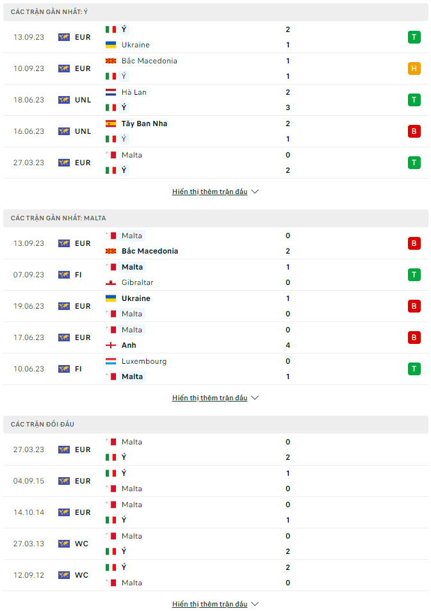
Task: Click the red B badge for Tây Ban Nha match
Action: (414, 131)
